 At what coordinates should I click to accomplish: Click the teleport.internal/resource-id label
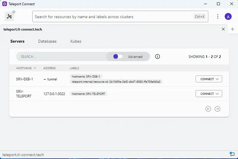click(x=116, y=81)
